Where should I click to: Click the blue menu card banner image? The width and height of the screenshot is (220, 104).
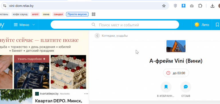pos(32,76)
